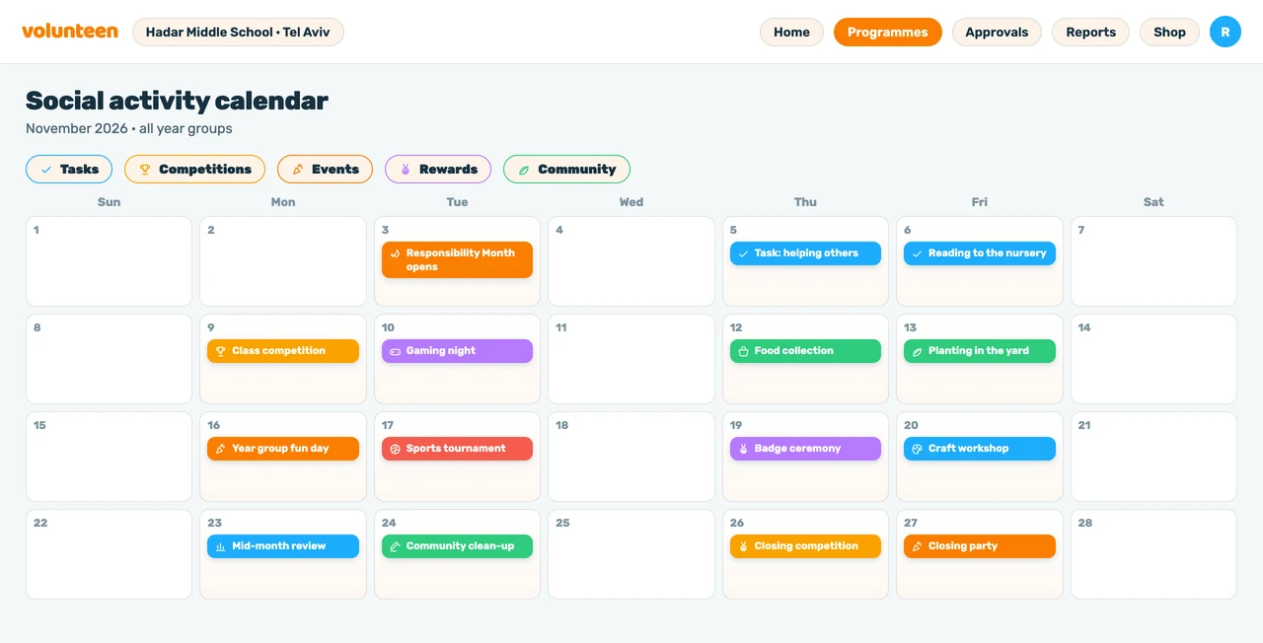Open the Programmes section
Viewport: 1263px width, 643px height.
888,33
